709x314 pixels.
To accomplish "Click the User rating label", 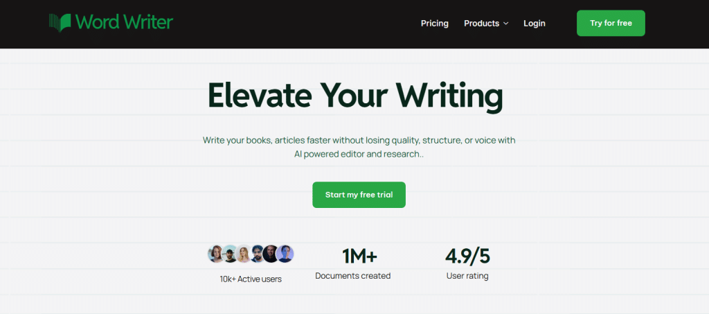I will point(467,276).
